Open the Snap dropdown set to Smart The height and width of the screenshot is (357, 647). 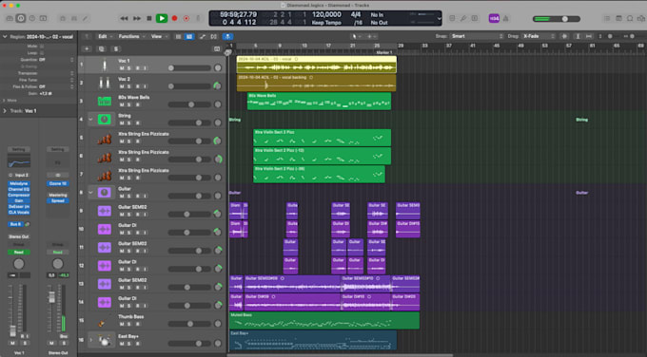(477, 36)
